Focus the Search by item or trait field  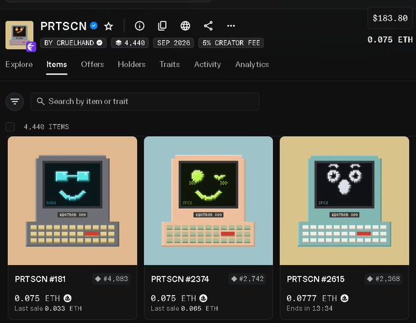click(x=145, y=101)
